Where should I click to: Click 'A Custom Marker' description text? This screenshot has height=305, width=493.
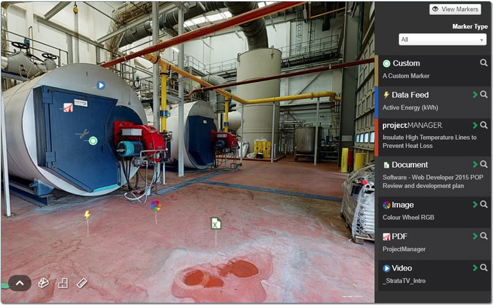tap(406, 76)
